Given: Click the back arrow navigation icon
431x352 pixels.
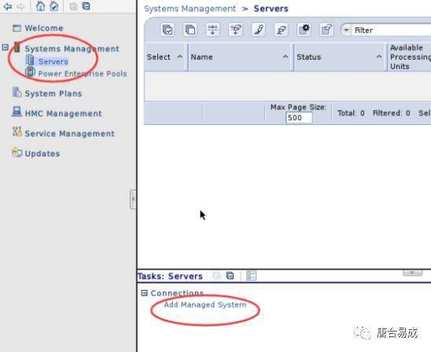Looking at the screenshot, I should click(7, 6).
